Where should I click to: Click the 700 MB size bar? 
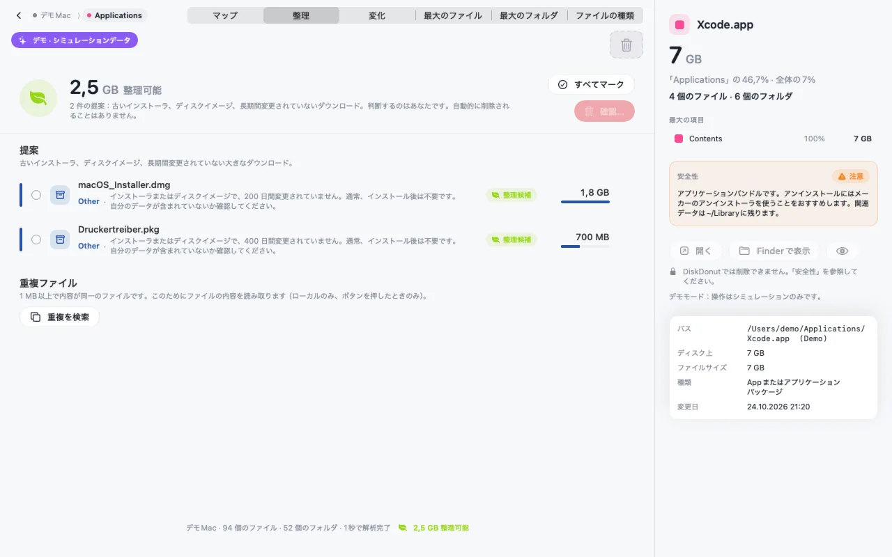coord(585,246)
